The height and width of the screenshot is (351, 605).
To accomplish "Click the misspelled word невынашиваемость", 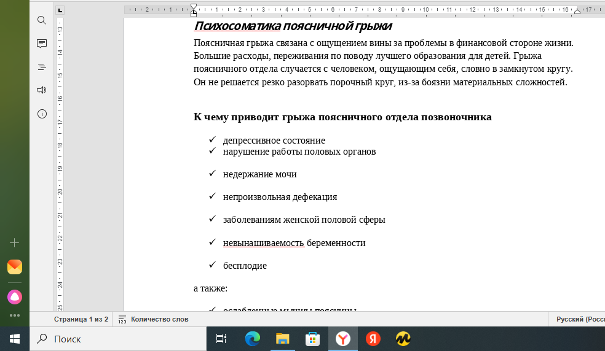I will click(264, 243).
